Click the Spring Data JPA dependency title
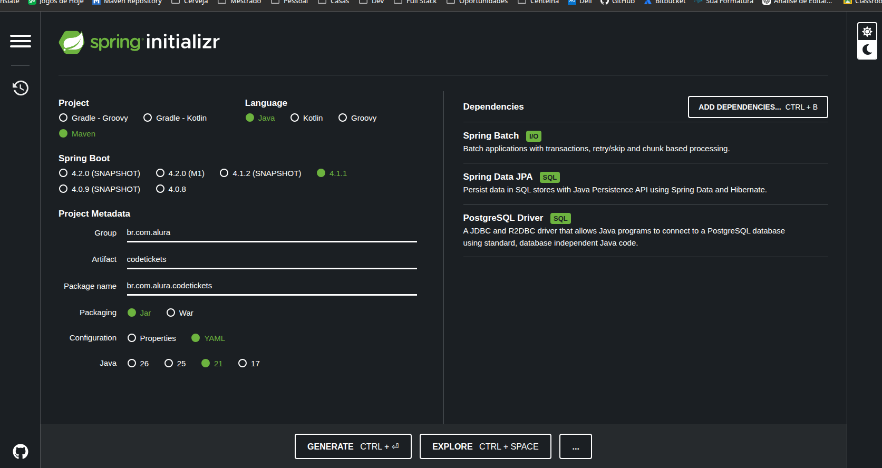Image resolution: width=882 pixels, height=468 pixels. click(x=498, y=177)
